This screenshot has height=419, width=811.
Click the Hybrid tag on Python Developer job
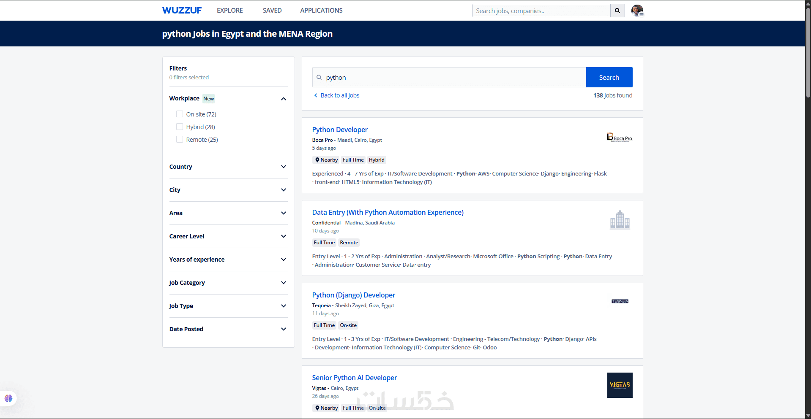377,160
